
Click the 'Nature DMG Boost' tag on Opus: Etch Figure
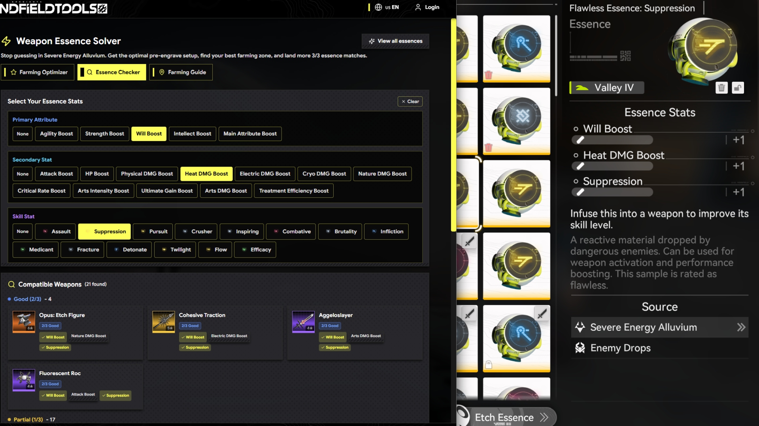[89, 336]
